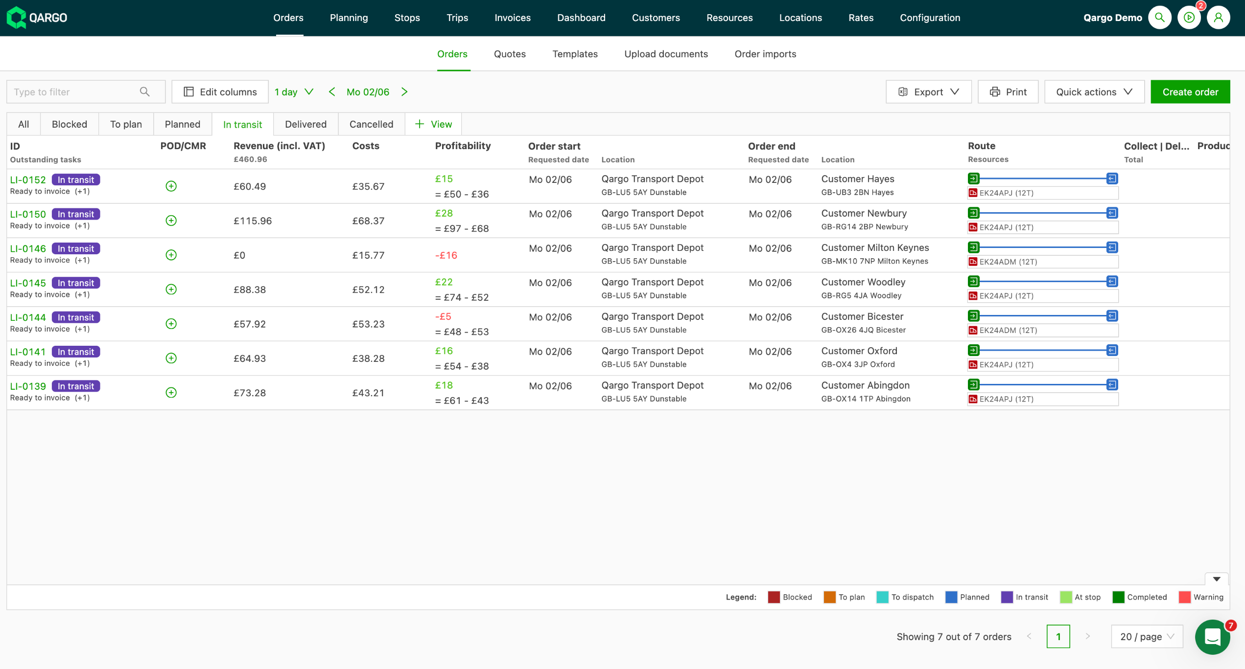1245x669 pixels.
Task: Open the user profile icon
Action: click(x=1219, y=18)
